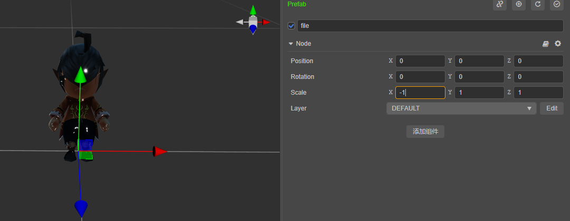Viewport: 570px width, 221px height.
Task: Open the Node settings gear icon
Action: [x=558, y=44]
